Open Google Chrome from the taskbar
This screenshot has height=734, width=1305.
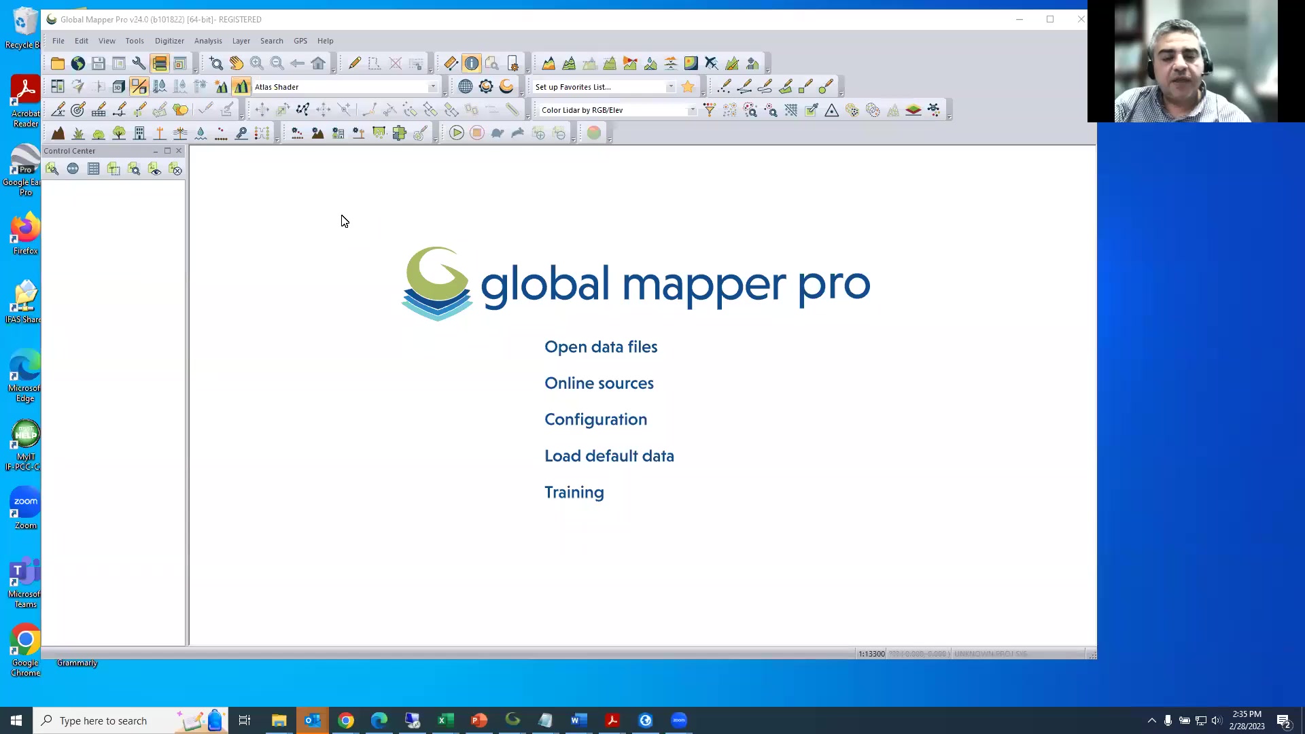[x=346, y=720]
